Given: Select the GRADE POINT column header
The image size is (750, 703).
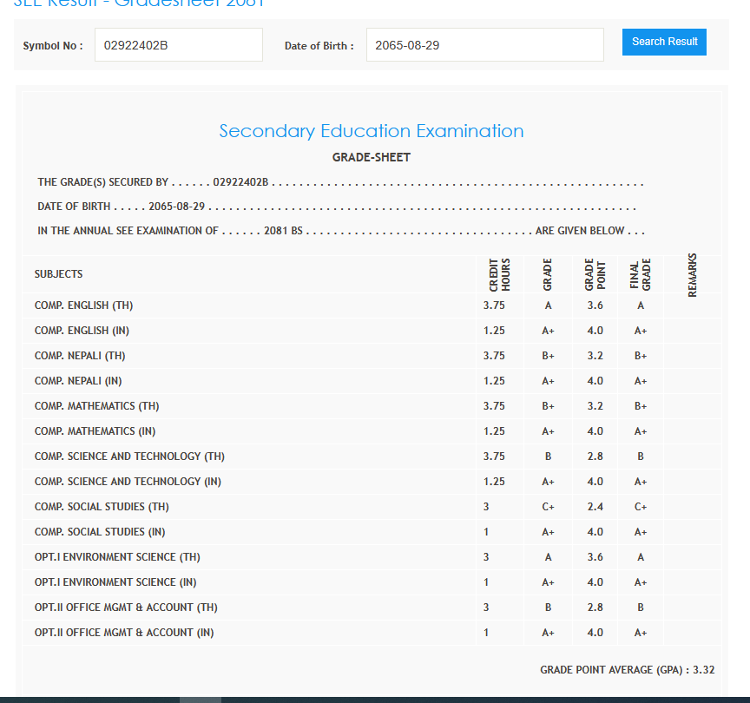Looking at the screenshot, I should click(x=595, y=274).
